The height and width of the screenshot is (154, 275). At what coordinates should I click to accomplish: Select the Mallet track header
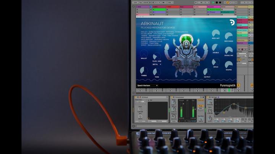[227, 7]
